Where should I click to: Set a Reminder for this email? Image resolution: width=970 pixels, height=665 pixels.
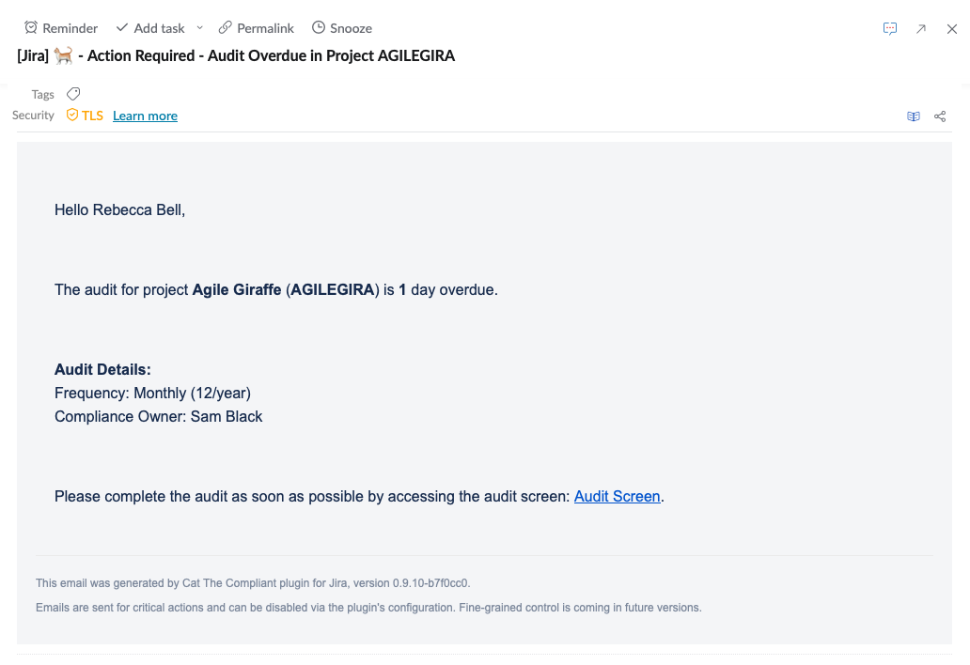[x=60, y=28]
